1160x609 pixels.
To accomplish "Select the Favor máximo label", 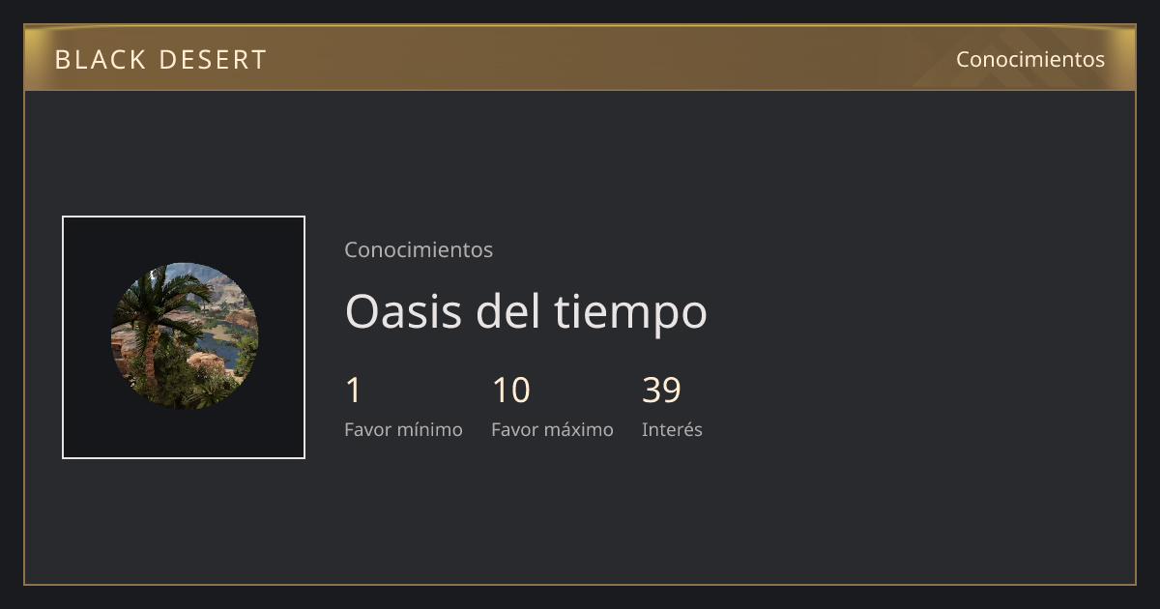I will [x=552, y=429].
